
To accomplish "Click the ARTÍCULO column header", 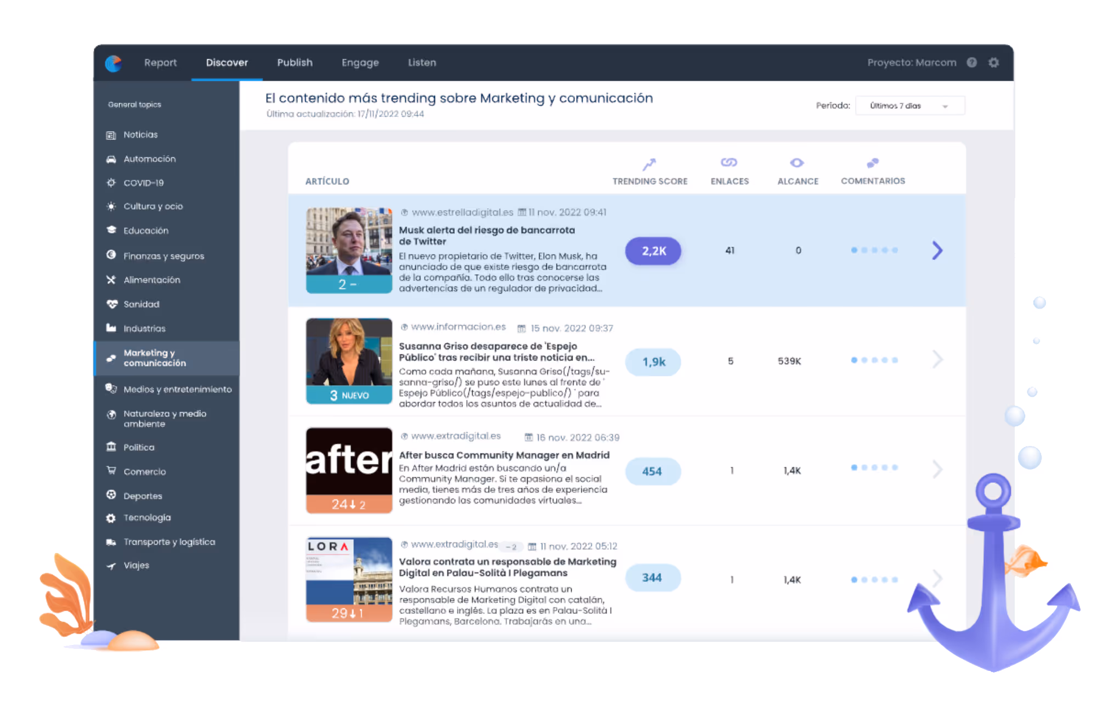I will click(x=327, y=182).
